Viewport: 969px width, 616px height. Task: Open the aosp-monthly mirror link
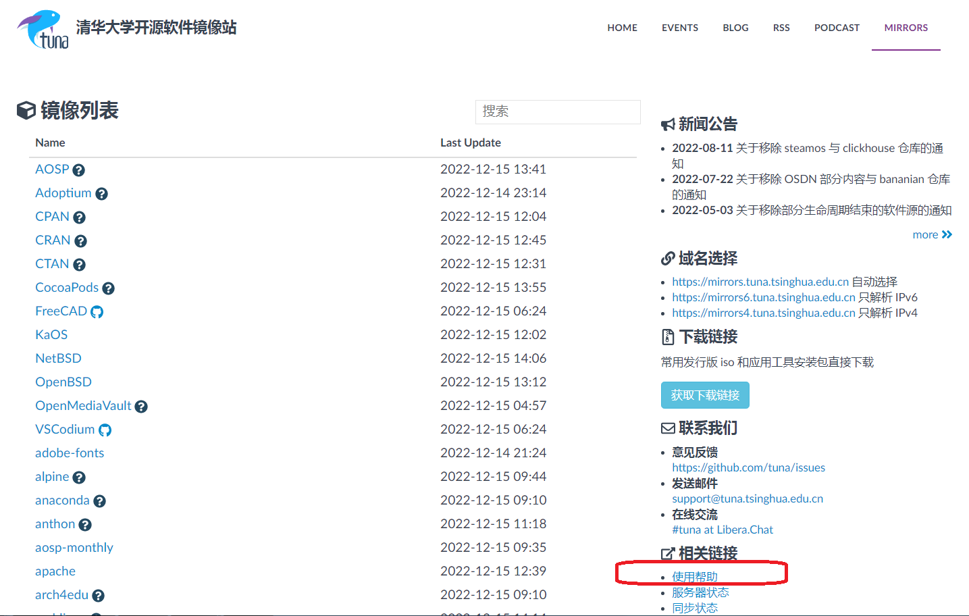click(74, 548)
